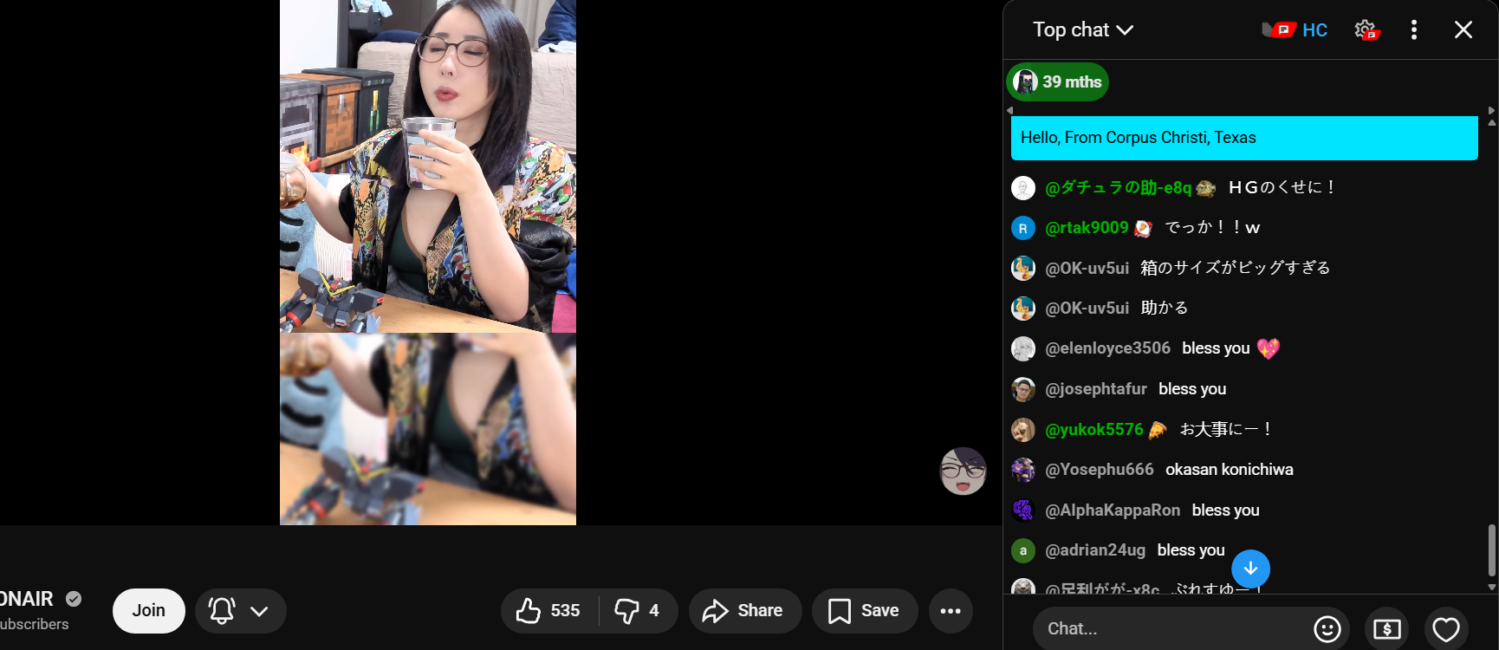This screenshot has width=1499, height=650.
Task: Share the video
Action: pyautogui.click(x=745, y=611)
